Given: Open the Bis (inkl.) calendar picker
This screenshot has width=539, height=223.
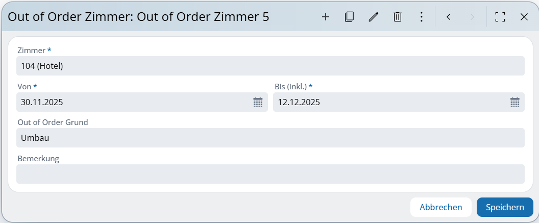Looking at the screenshot, I should 514,102.
